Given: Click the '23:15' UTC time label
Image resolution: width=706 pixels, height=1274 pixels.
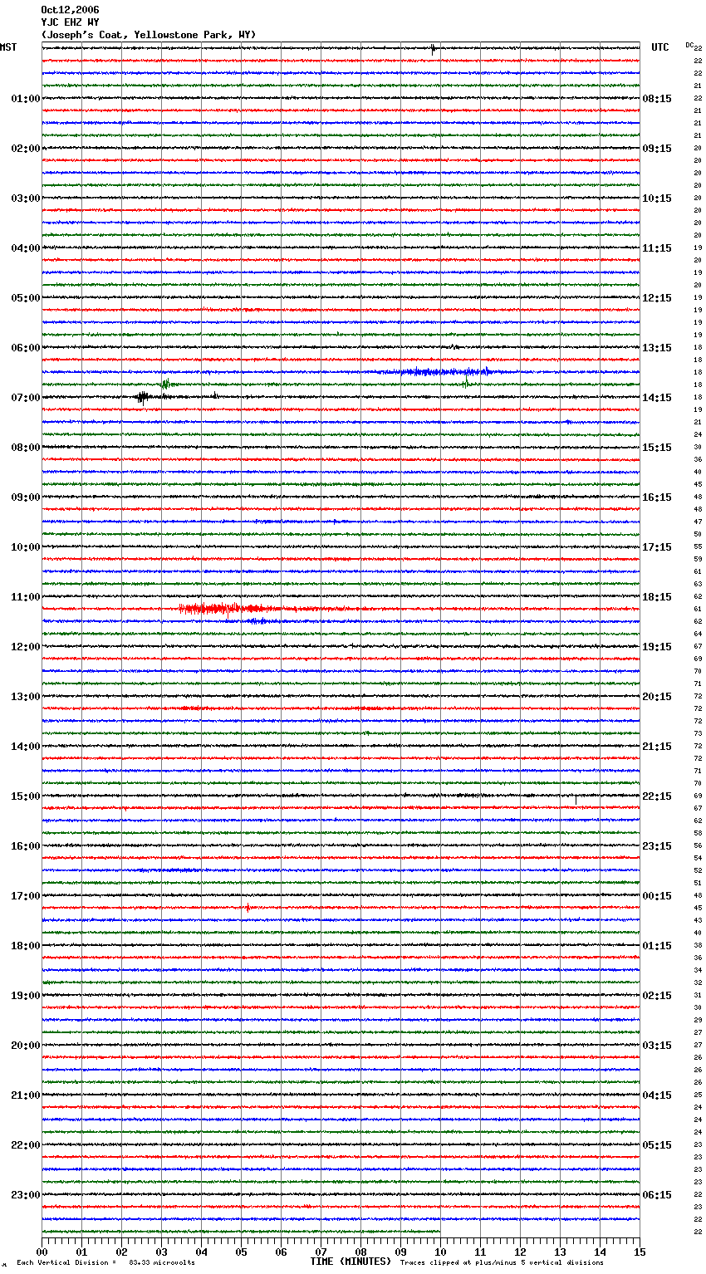Looking at the screenshot, I should click(x=657, y=846).
